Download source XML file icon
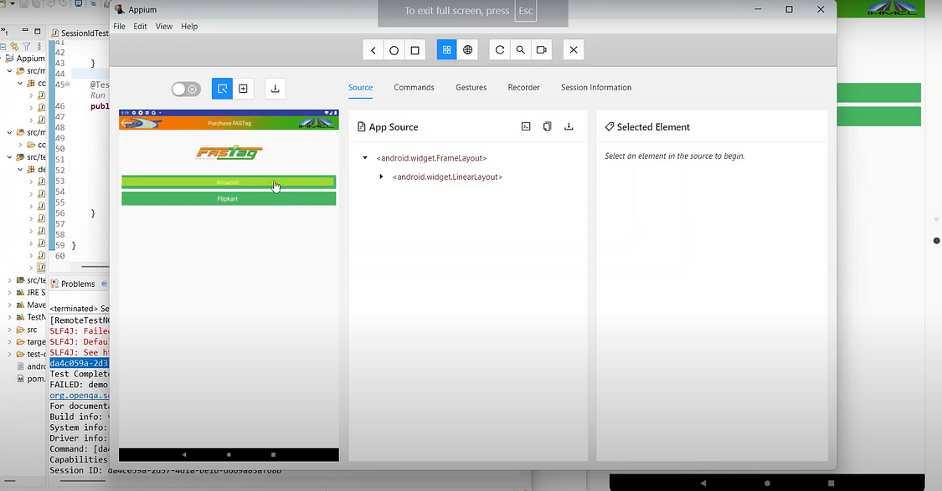Viewport: 942px width, 491px height. 569,126
